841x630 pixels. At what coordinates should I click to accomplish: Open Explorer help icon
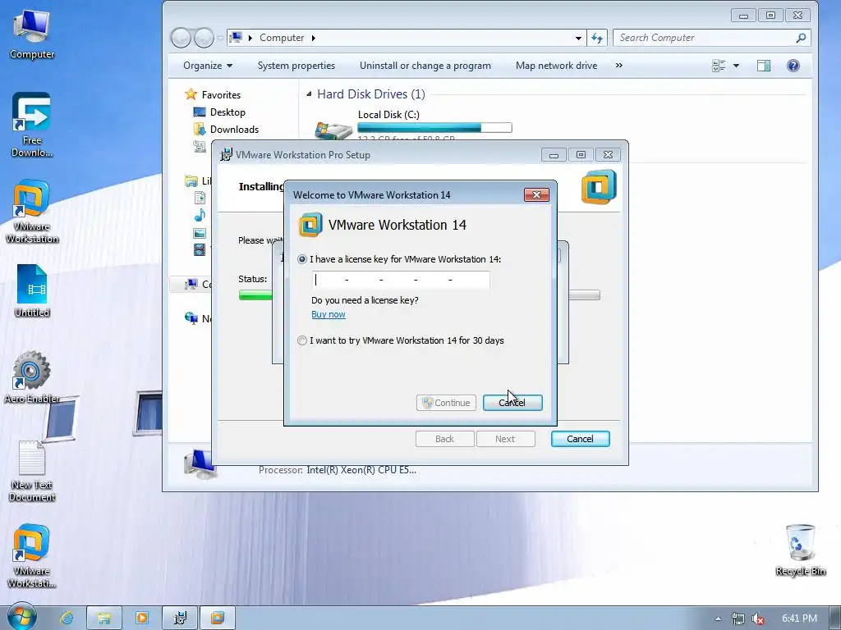click(793, 66)
